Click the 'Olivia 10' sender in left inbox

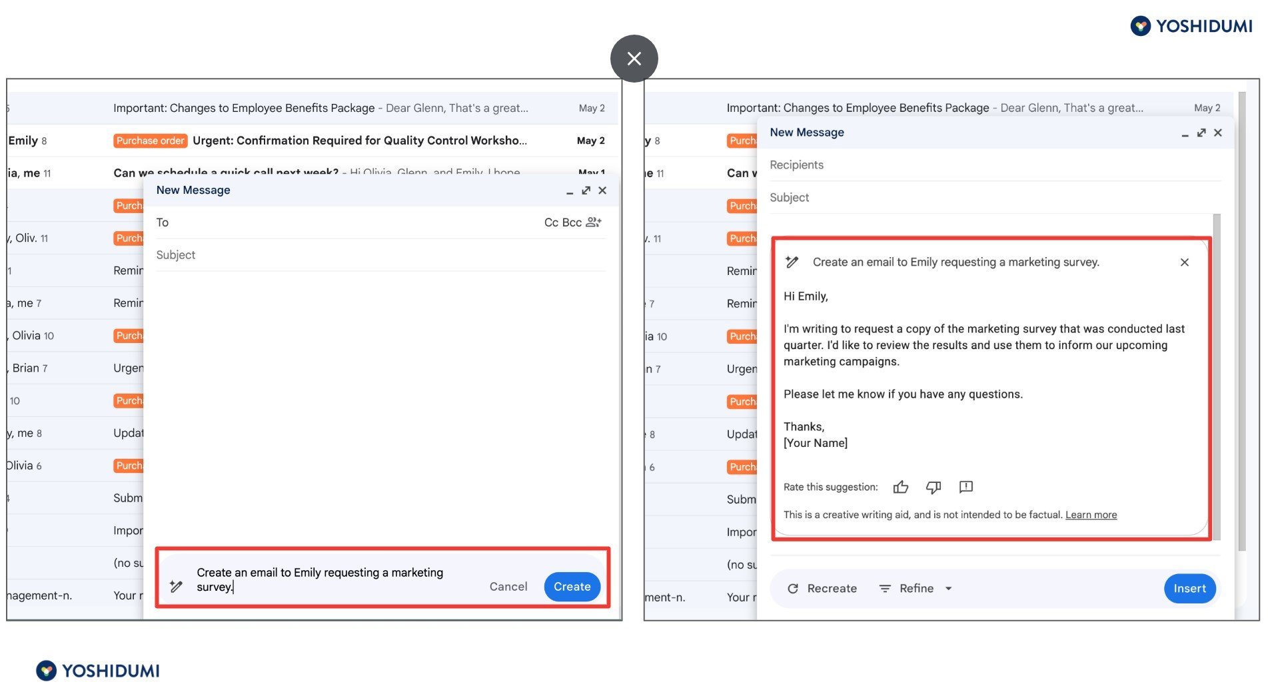click(x=33, y=336)
